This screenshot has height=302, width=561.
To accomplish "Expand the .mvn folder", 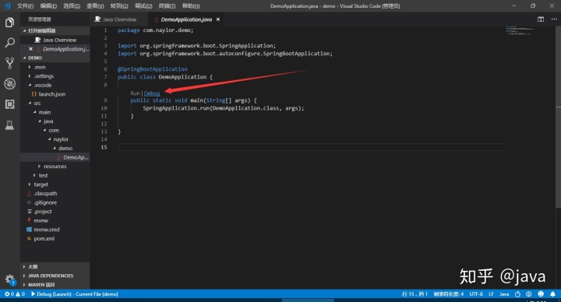I will click(55, 67).
